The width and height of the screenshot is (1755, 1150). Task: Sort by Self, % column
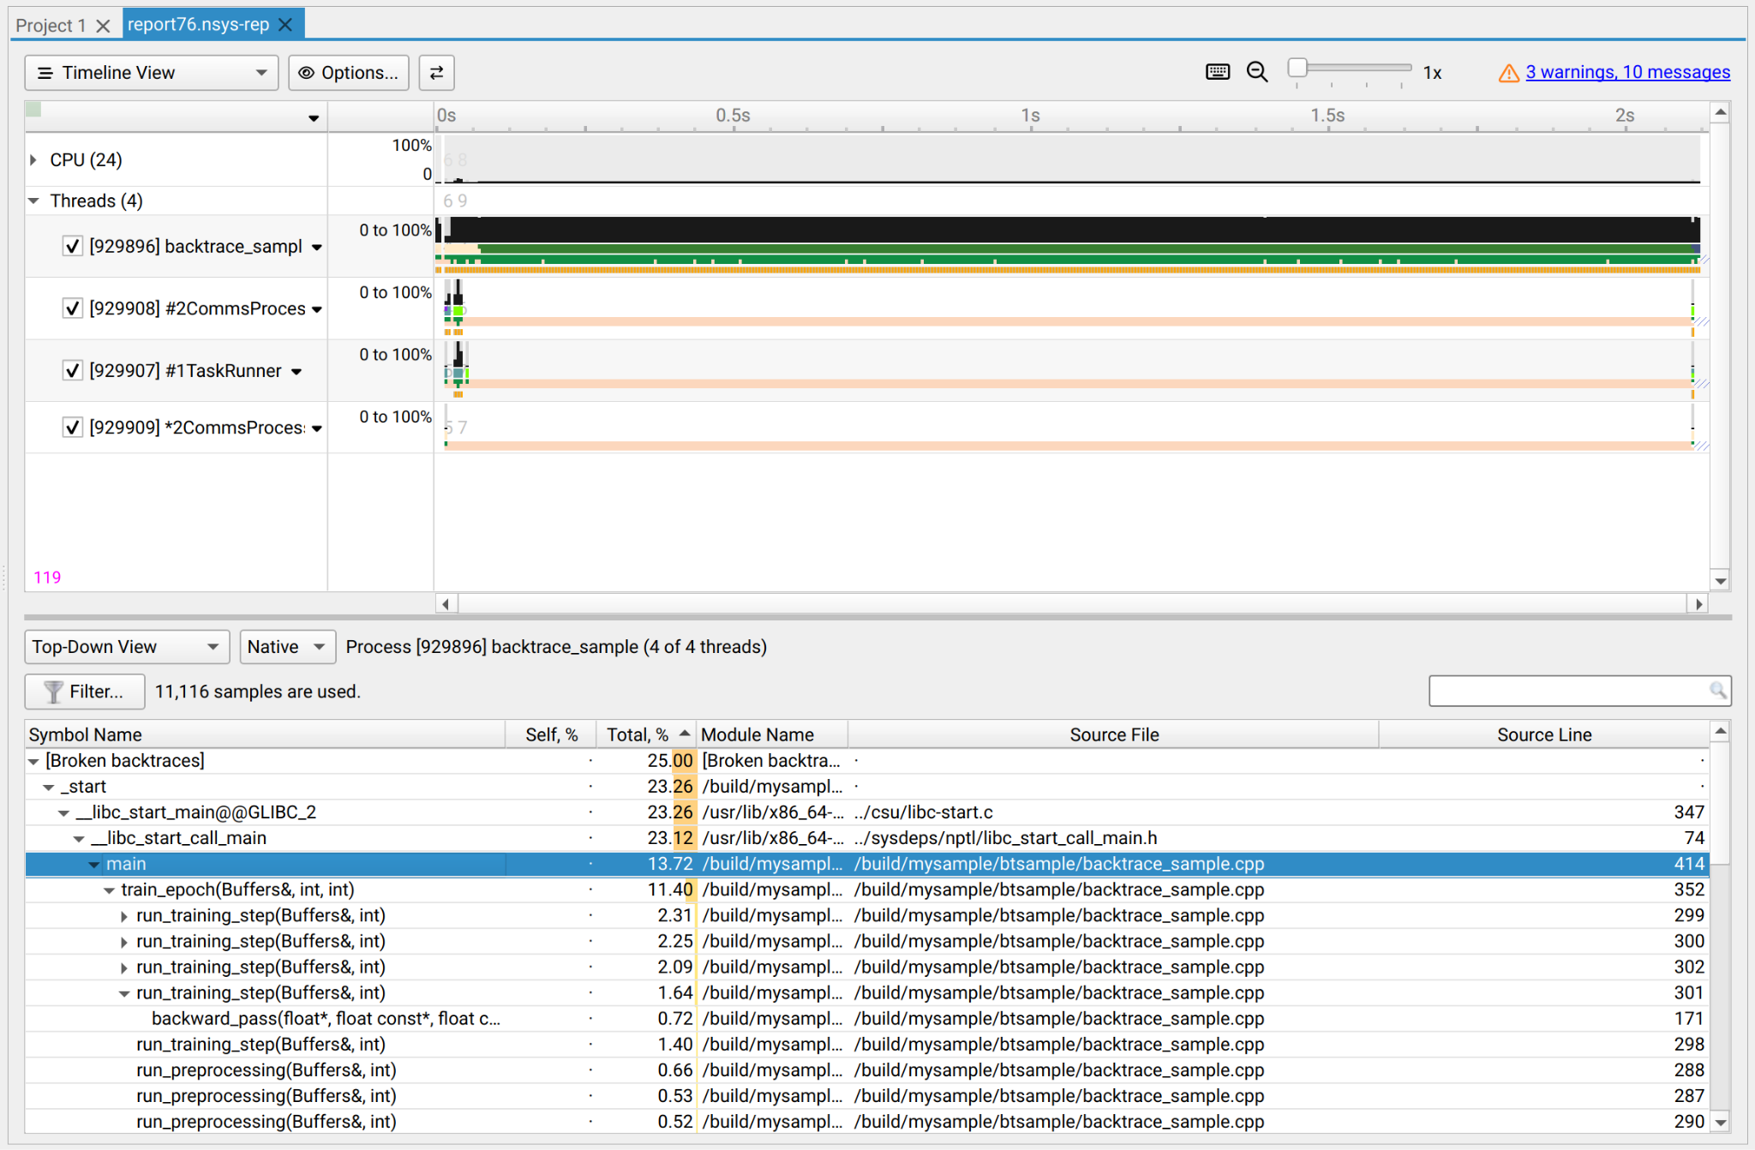coord(551,734)
